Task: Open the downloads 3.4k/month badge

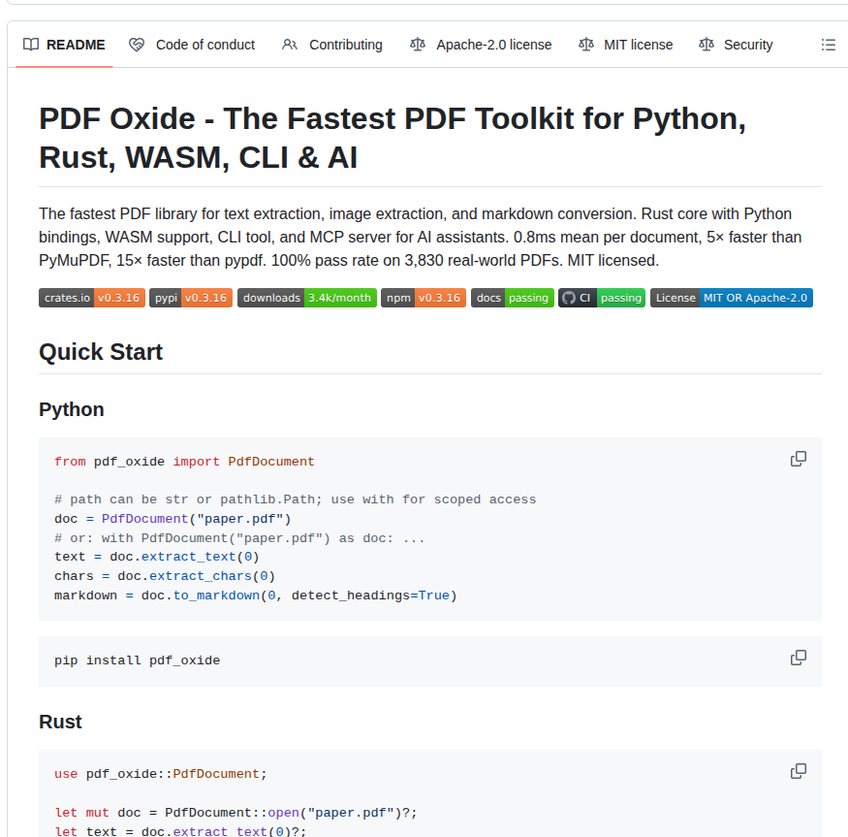Action: (x=306, y=298)
